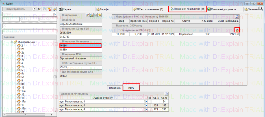Click the rightmost refresh icon in search toolbar
This screenshot has height=117, width=265.
coord(54,9)
